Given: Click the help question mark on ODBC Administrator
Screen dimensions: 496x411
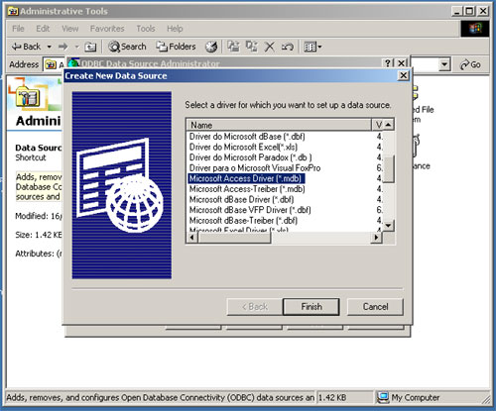Looking at the screenshot, I should 388,62.
